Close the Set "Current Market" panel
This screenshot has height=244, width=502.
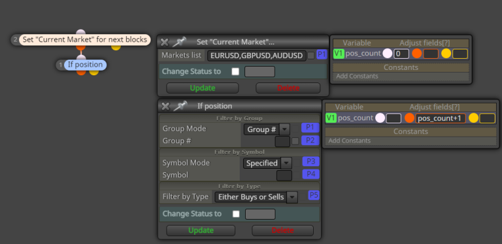click(x=164, y=42)
